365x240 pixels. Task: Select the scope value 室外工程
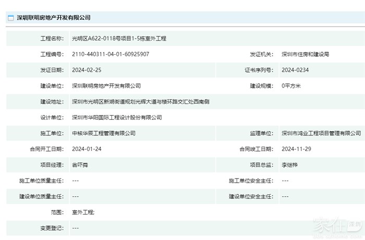[x=83, y=212]
